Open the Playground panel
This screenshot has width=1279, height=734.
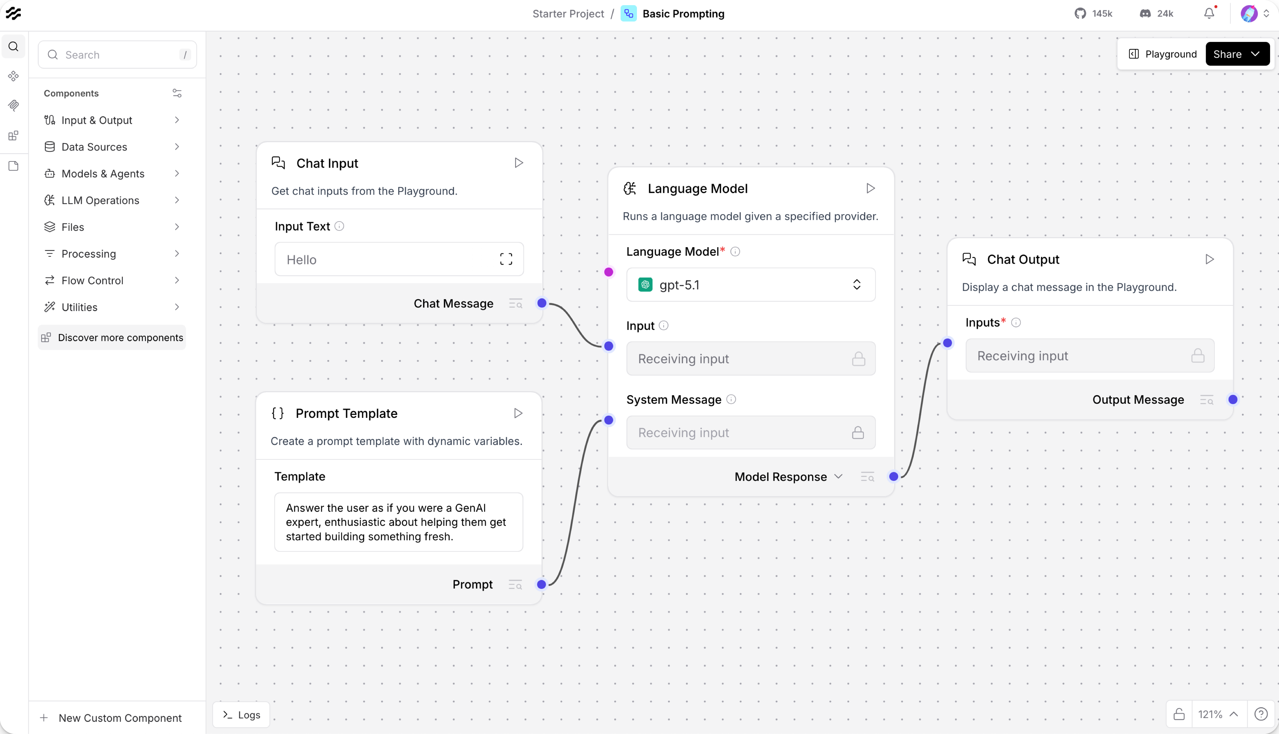[1162, 54]
